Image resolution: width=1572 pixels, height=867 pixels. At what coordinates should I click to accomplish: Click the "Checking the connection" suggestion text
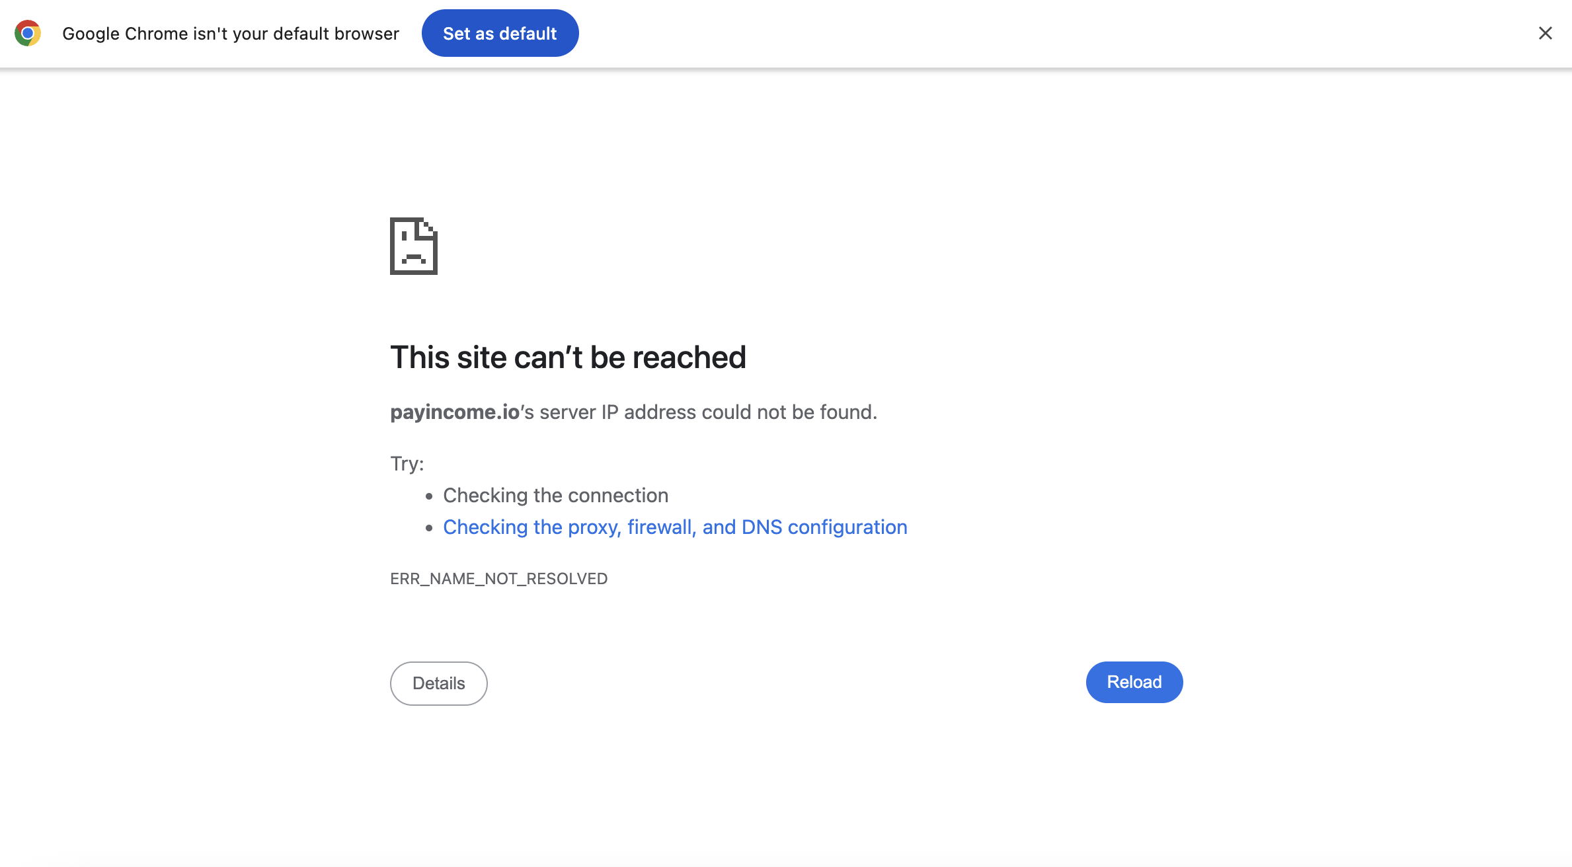coord(555,495)
